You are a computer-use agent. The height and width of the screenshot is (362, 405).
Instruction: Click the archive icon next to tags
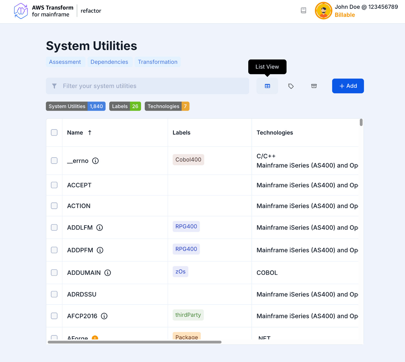coord(314,86)
